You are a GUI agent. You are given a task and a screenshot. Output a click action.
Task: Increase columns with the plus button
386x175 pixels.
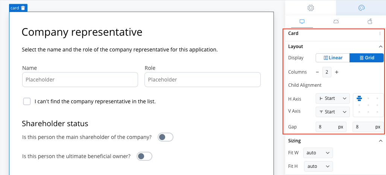337,72
